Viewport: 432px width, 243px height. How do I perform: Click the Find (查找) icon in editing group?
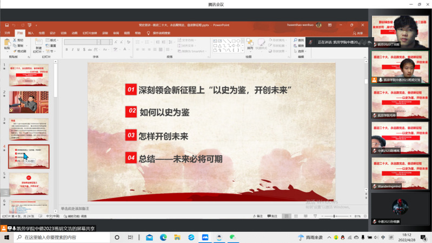pos(299,40)
